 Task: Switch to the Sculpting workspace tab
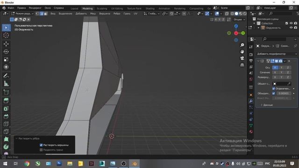click(x=102, y=8)
